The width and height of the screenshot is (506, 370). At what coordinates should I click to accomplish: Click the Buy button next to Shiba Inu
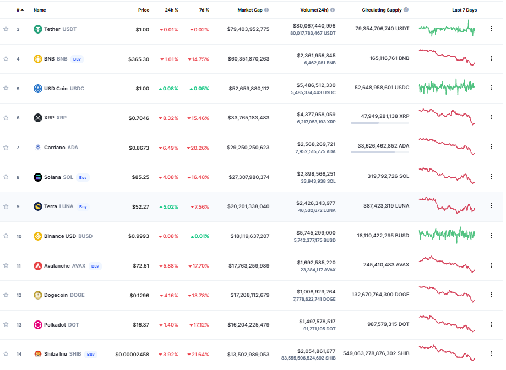tap(91, 354)
